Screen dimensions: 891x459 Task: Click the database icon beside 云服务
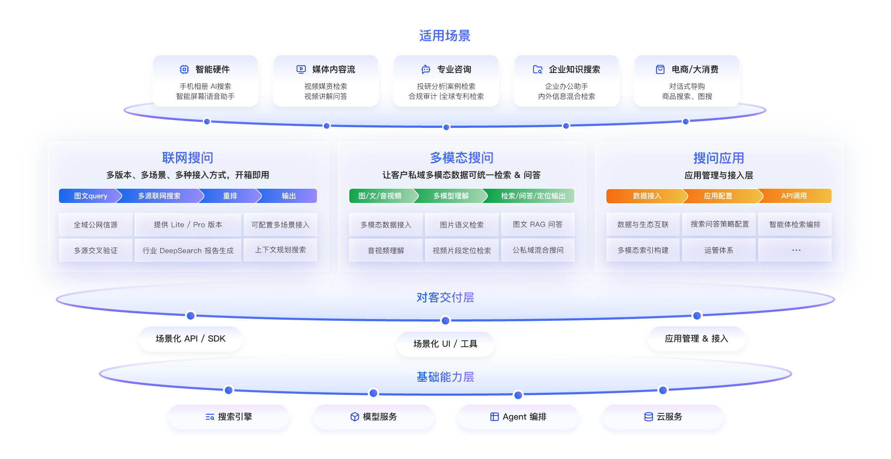[x=649, y=417]
